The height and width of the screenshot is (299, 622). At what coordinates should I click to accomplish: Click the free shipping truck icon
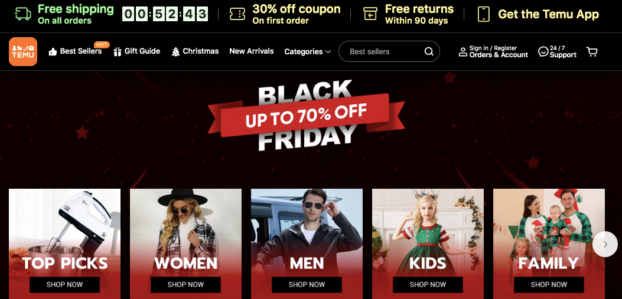tap(23, 14)
